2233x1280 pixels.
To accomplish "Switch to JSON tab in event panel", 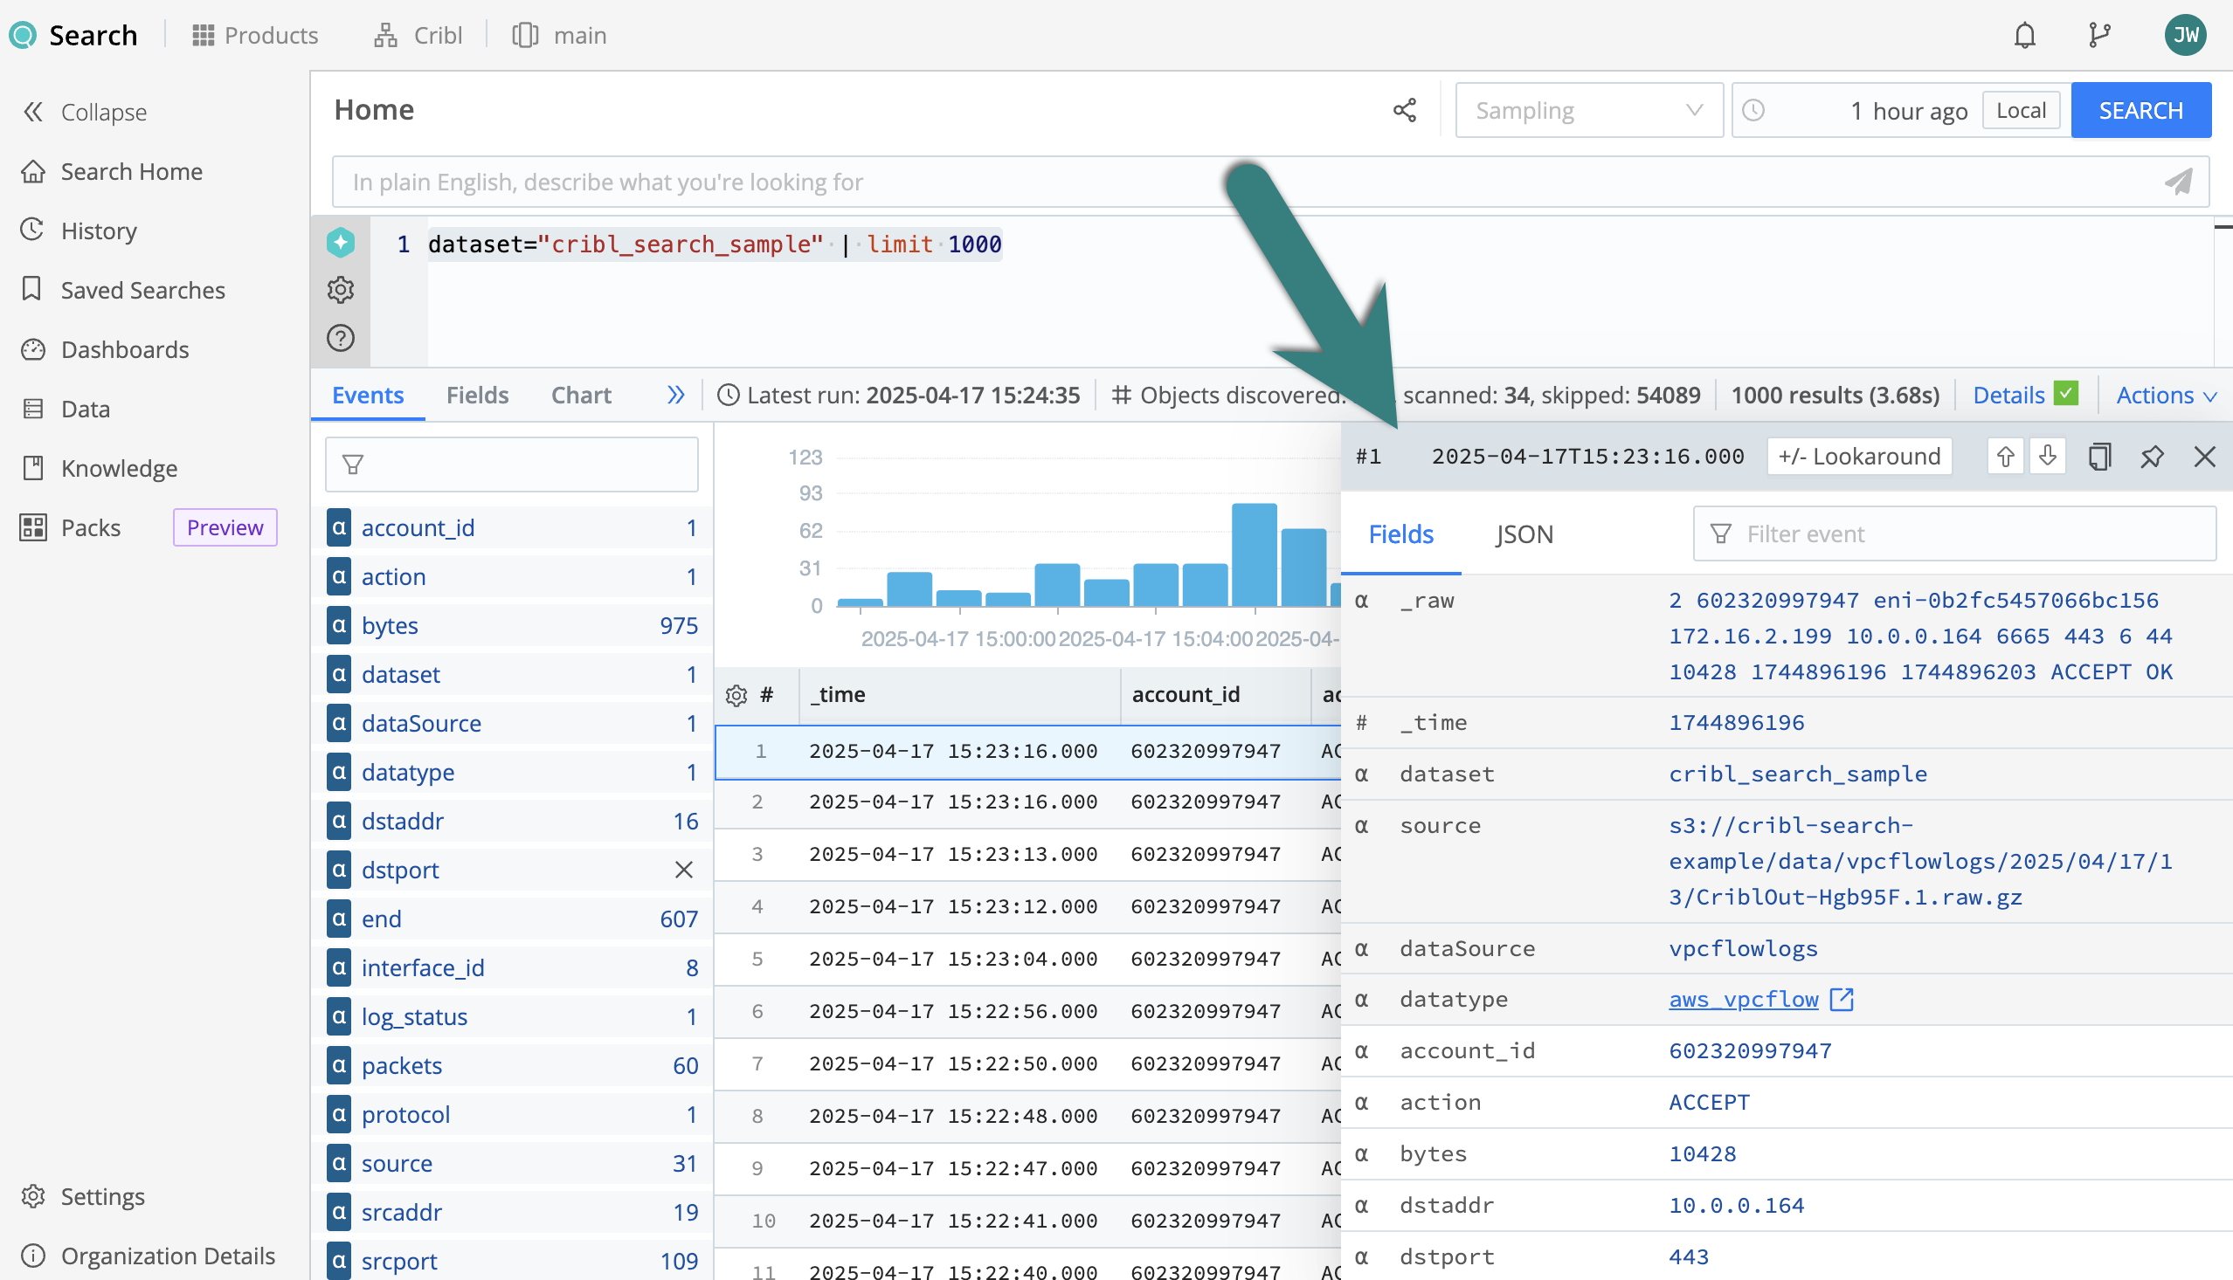I will (1524, 534).
